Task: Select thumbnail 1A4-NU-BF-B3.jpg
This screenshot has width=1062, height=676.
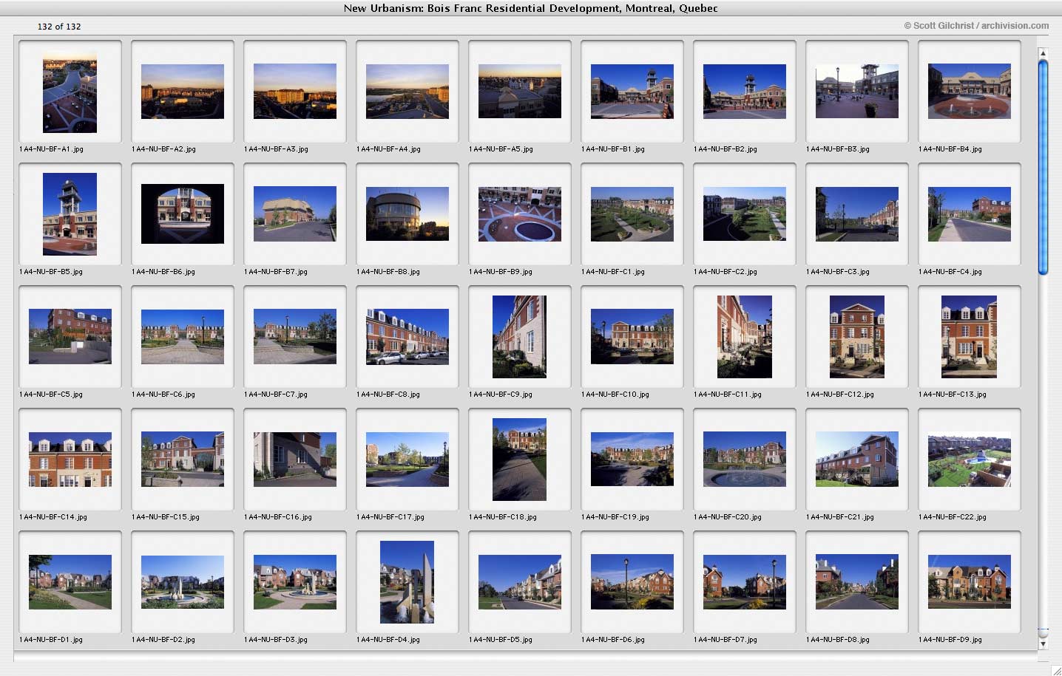Action: [x=857, y=92]
